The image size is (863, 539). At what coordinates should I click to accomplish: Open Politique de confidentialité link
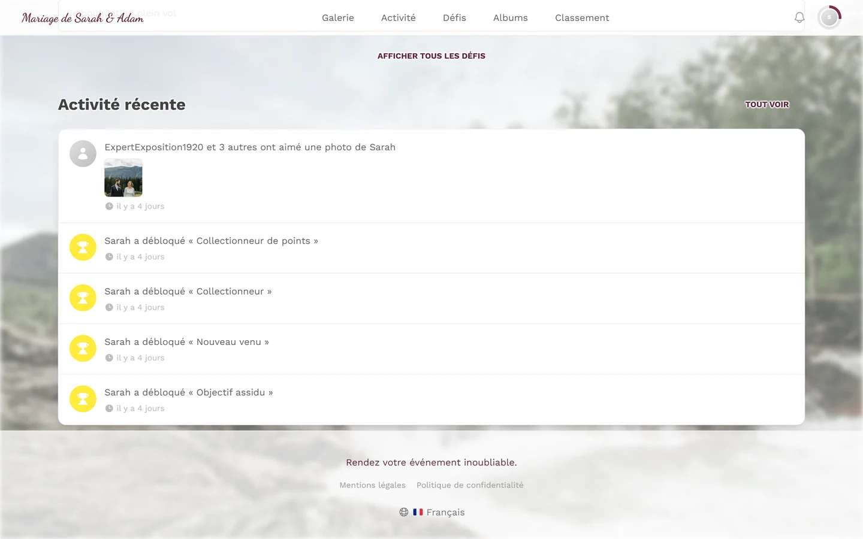coord(470,485)
